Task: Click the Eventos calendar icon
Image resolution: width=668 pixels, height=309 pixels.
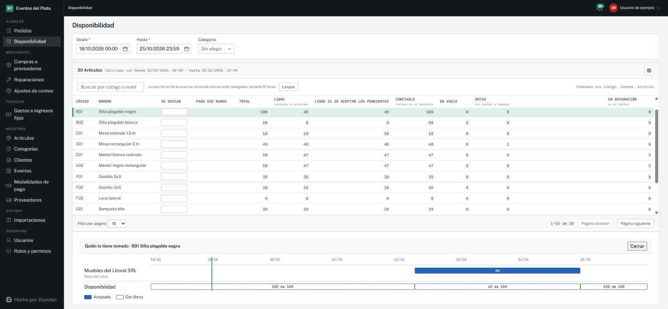Action: pyautogui.click(x=9, y=171)
